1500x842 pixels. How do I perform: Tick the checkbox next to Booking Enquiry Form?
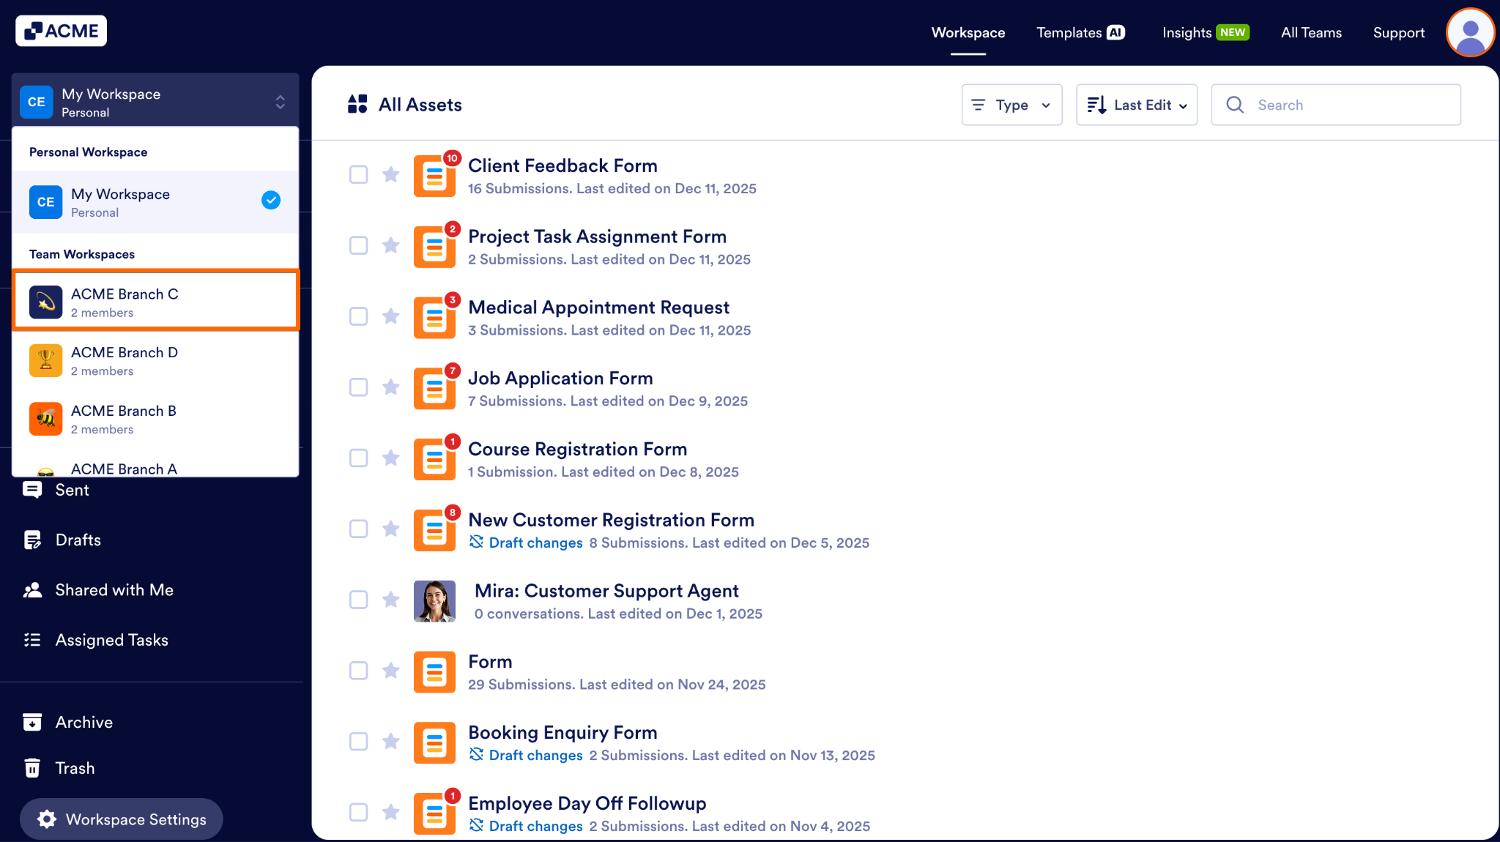click(358, 741)
